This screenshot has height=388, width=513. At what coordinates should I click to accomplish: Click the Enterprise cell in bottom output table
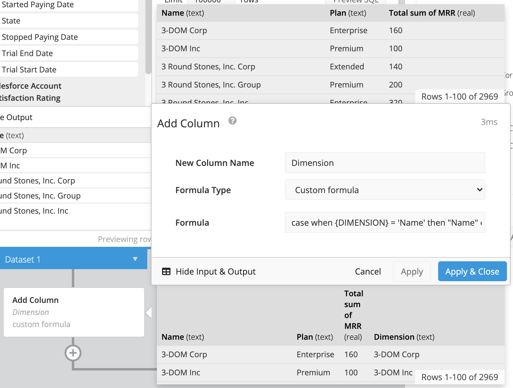315,355
